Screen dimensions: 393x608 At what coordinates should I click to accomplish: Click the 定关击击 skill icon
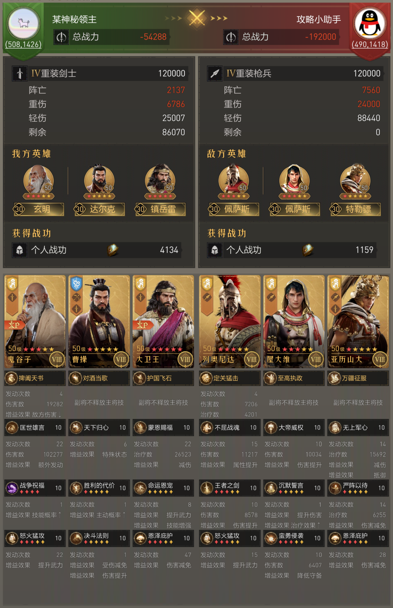tap(206, 378)
